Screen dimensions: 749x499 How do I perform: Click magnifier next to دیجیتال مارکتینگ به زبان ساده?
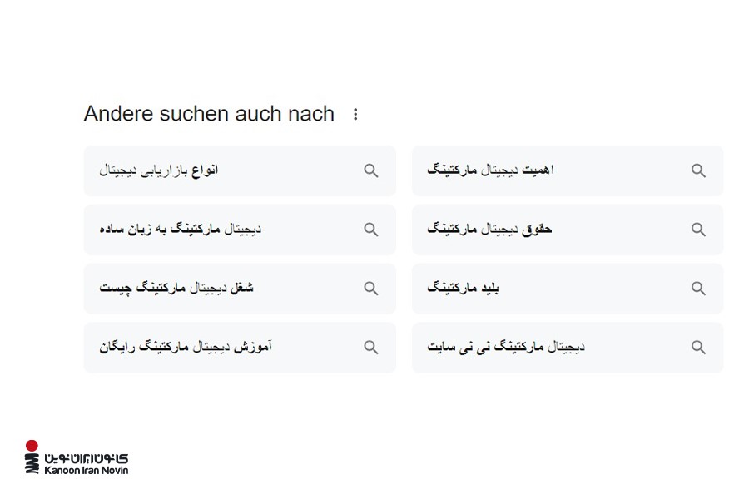point(371,230)
